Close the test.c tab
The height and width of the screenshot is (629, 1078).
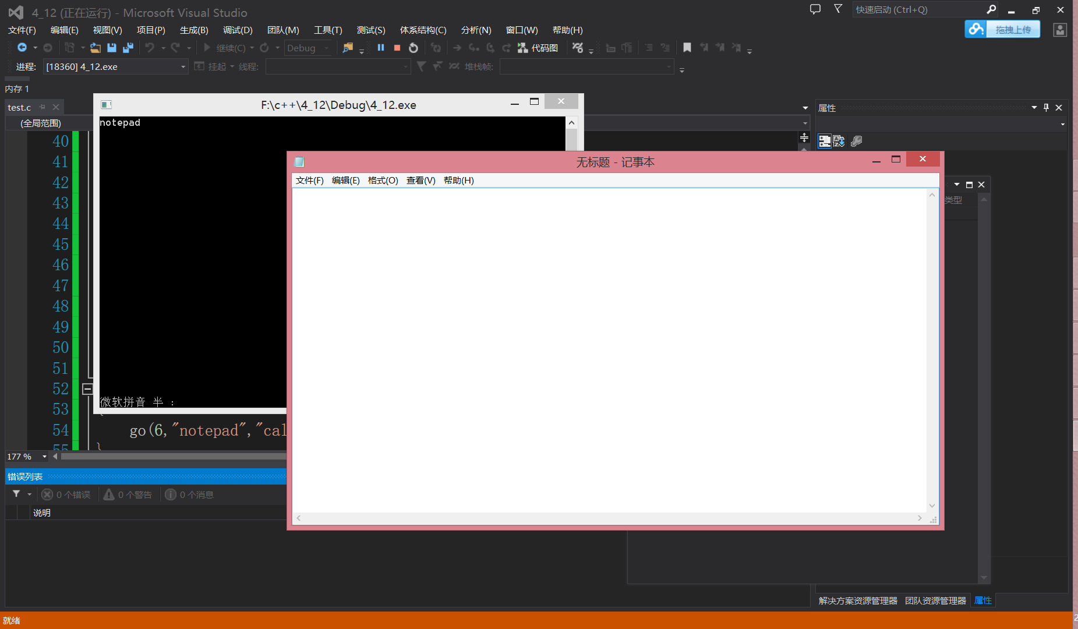(x=56, y=107)
